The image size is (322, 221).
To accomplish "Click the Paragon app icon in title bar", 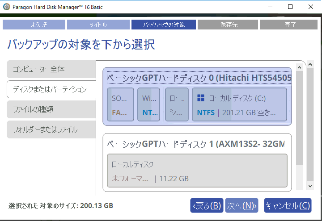I will (6, 7).
